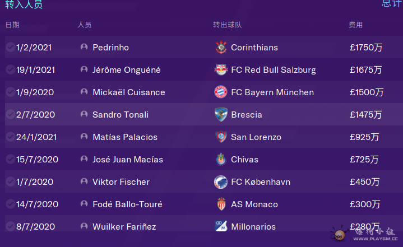The image size is (403, 247).
Task: Sort by the 转出球队 column header
Action: coord(227,25)
